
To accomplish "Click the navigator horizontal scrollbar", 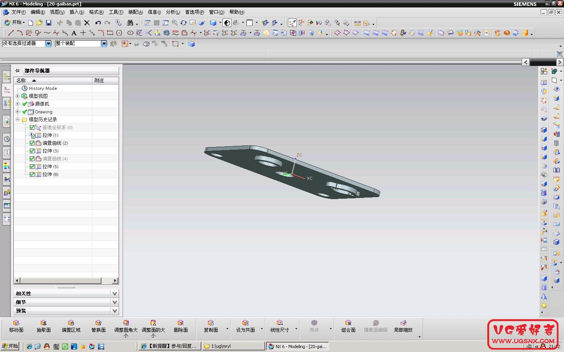I will [66, 281].
